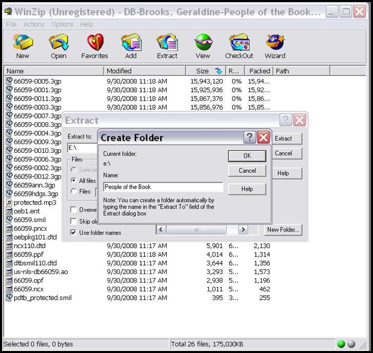
Task: Select the Files: radio button
Action: pos(74,191)
